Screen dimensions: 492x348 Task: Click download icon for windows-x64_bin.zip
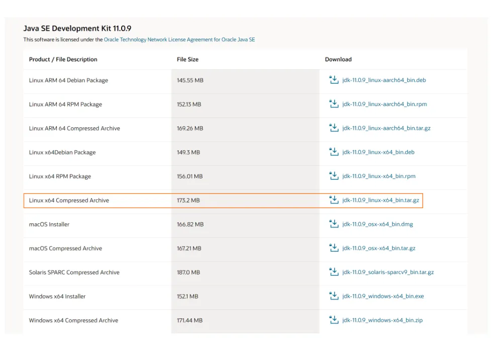click(x=334, y=320)
